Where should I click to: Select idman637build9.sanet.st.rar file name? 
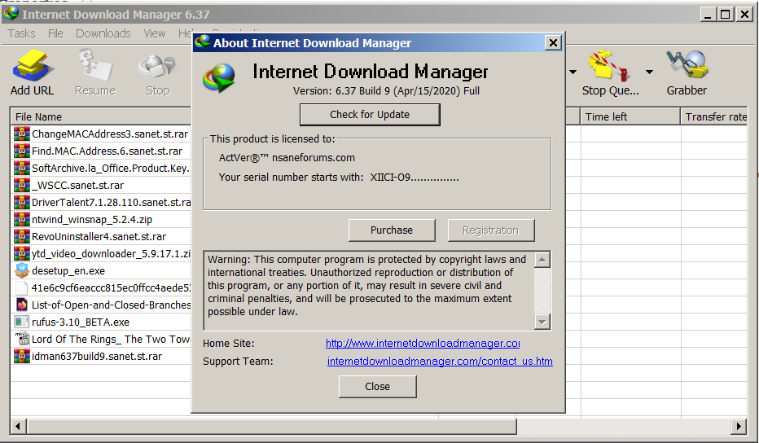click(97, 357)
